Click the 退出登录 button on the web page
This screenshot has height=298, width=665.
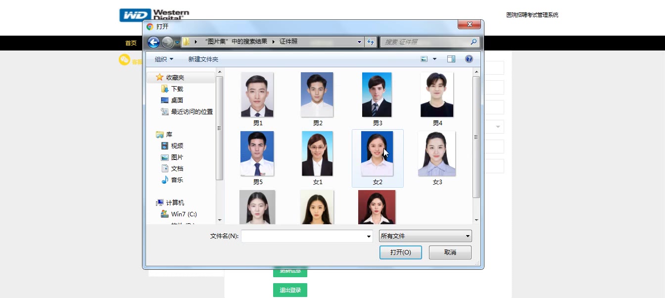[290, 290]
